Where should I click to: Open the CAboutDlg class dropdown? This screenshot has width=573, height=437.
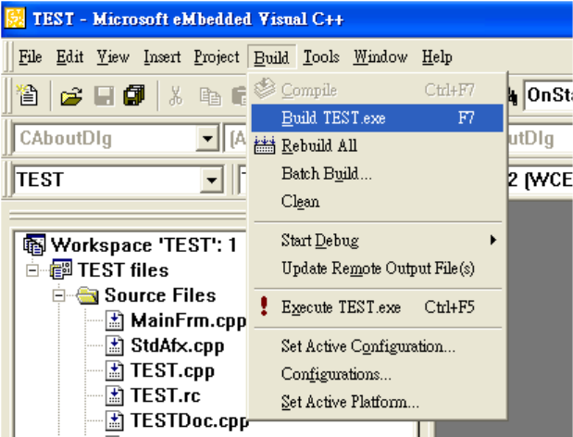[x=207, y=139]
